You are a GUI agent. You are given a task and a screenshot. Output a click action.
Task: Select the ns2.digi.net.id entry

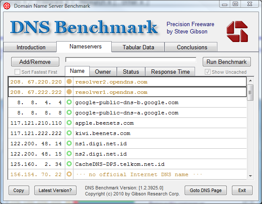[101, 154]
